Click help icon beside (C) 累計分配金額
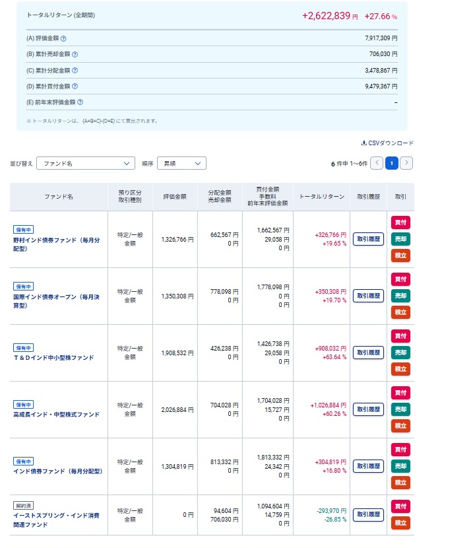471x548 pixels. (75, 71)
